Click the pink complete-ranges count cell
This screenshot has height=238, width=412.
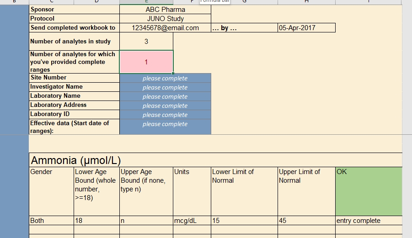click(146, 62)
